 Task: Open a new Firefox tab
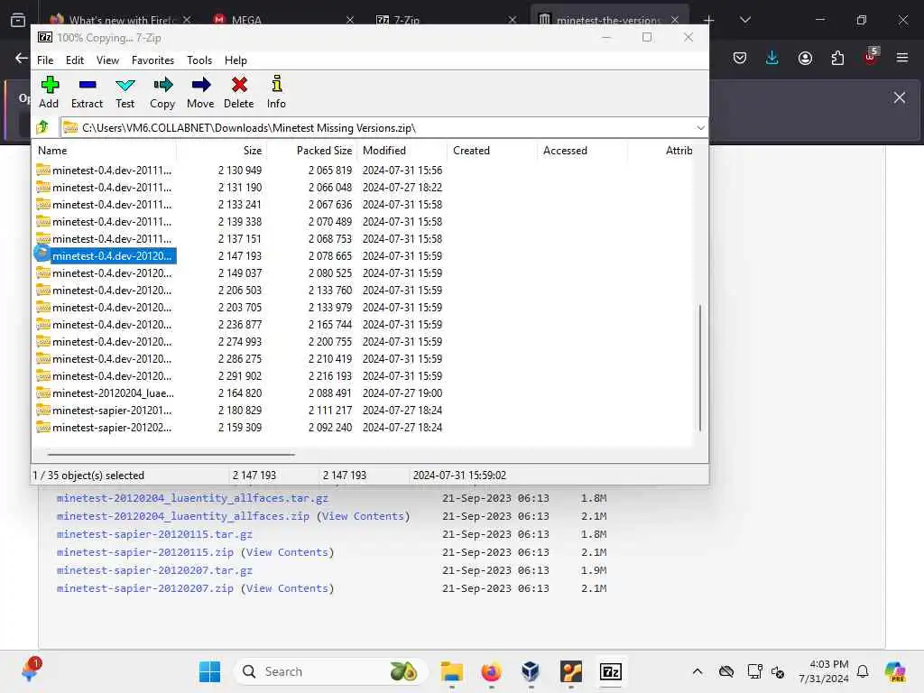click(x=708, y=20)
